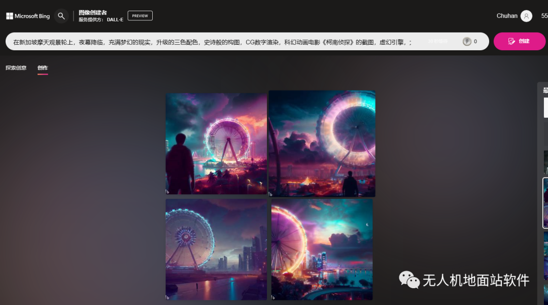The height and width of the screenshot is (305, 548).
Task: Select the 创作 tab
Action: [x=43, y=68]
